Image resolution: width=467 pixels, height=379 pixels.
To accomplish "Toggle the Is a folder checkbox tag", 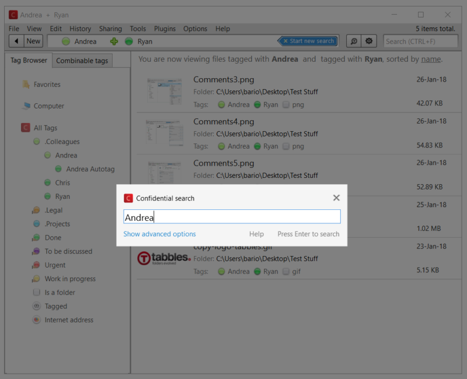I will tap(36, 292).
